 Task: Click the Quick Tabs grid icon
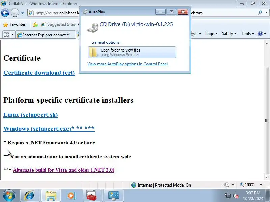coord(6,35)
